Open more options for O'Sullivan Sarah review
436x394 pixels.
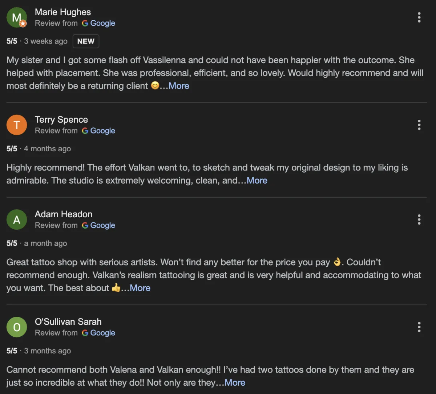coord(419,327)
